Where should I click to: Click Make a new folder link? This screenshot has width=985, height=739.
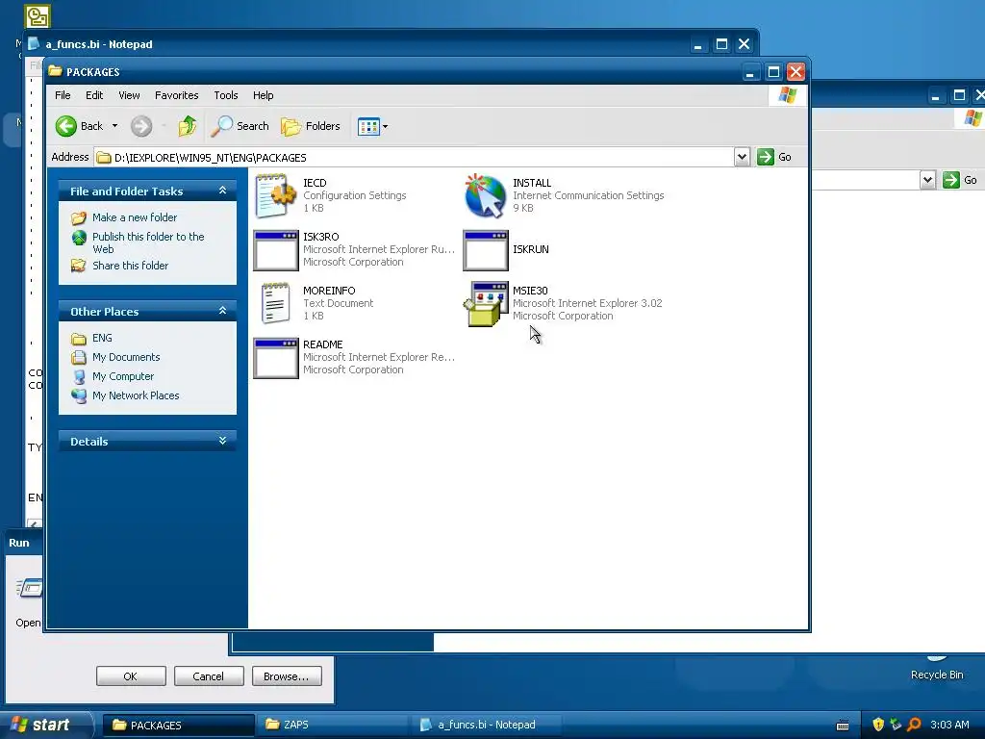(135, 217)
